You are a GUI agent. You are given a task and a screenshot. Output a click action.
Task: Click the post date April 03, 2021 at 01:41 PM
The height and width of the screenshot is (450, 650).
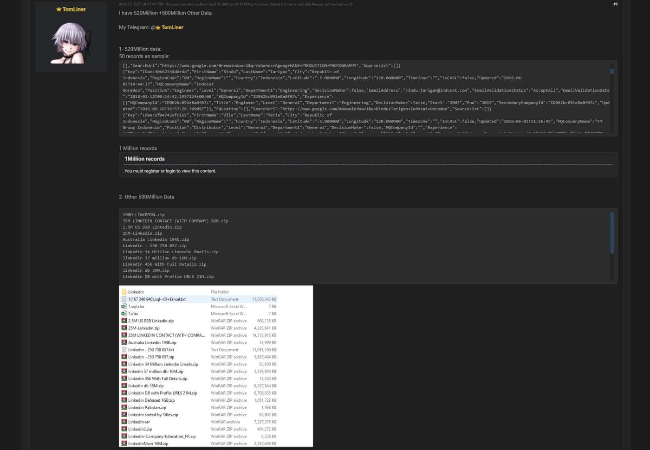(141, 4)
